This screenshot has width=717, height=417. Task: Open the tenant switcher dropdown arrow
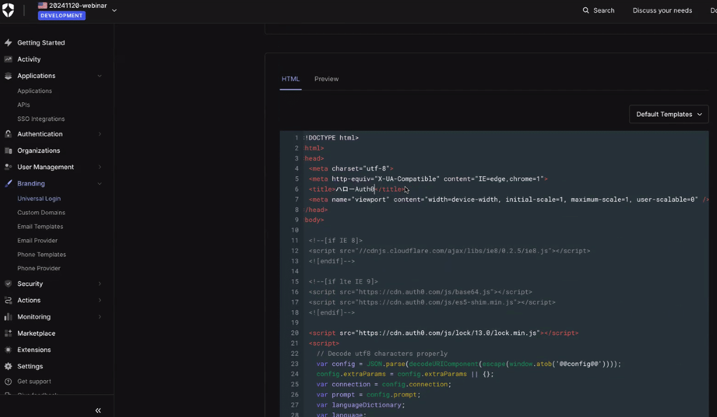[x=114, y=10]
